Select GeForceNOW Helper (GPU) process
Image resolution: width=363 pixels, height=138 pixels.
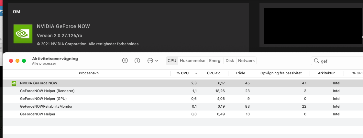[183, 99]
